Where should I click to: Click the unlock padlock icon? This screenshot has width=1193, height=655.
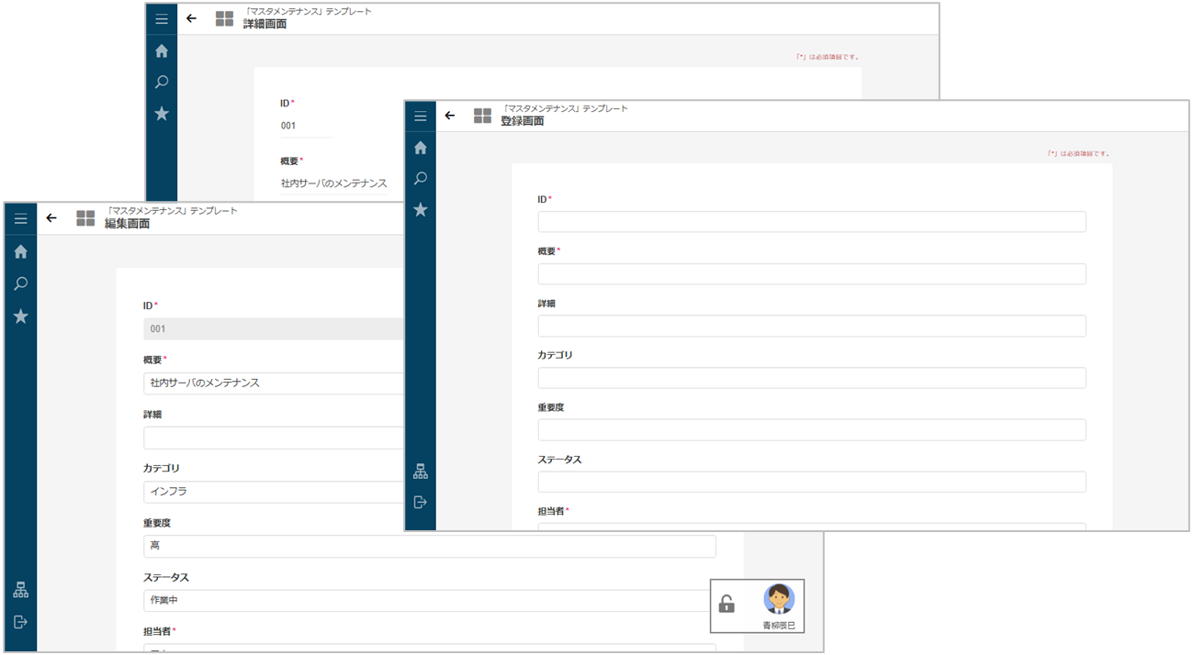(726, 604)
